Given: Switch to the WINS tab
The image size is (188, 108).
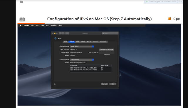Looking at the screenshot, I should 83,42.
